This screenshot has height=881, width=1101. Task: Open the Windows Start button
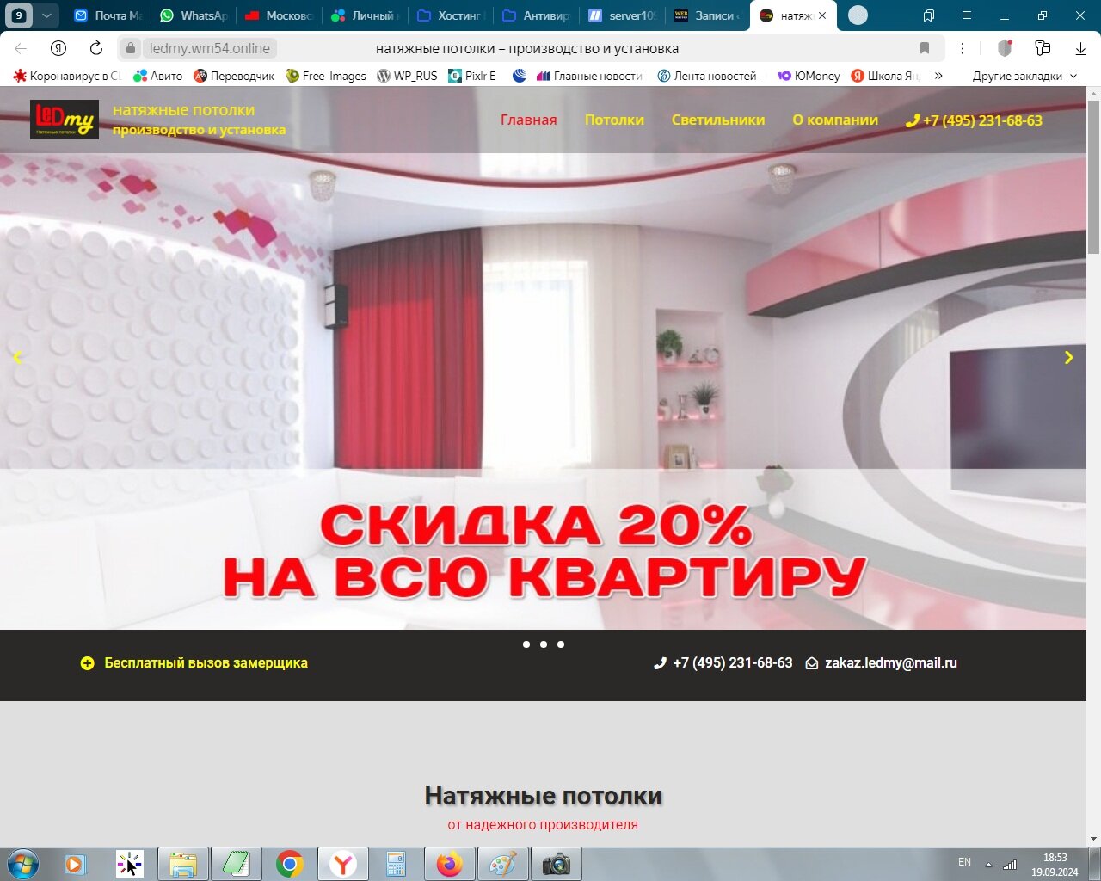23,864
